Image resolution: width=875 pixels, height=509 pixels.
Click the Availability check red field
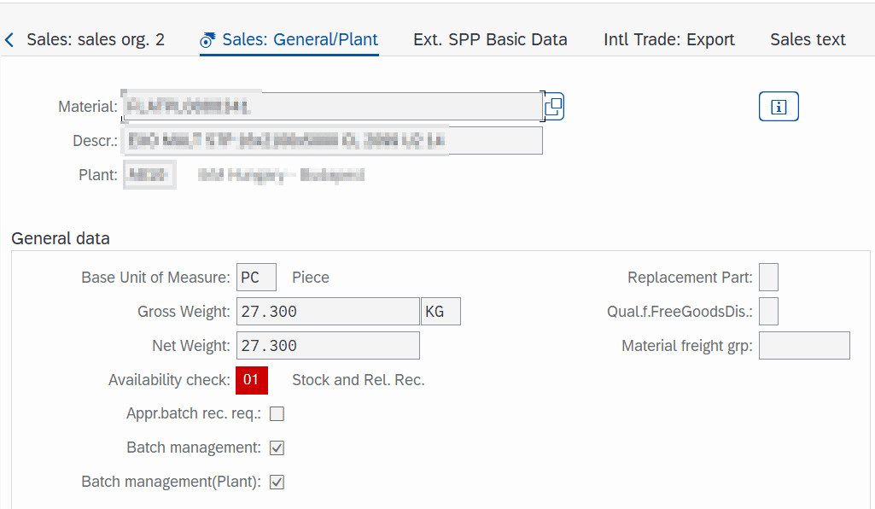coord(252,380)
